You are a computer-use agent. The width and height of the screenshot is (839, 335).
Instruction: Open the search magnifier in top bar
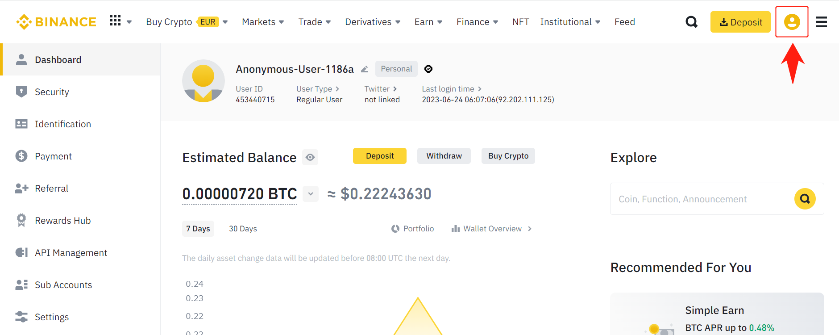691,22
